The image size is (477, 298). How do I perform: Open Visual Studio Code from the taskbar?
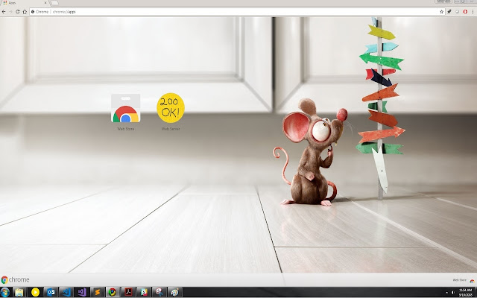click(66, 292)
